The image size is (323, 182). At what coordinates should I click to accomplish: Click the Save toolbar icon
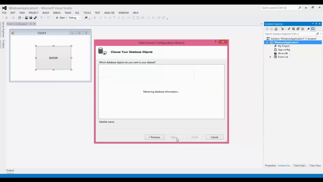click(x=31, y=18)
